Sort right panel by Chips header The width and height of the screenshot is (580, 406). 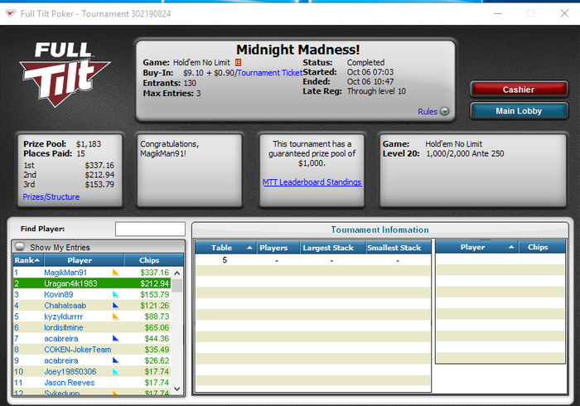(x=542, y=247)
